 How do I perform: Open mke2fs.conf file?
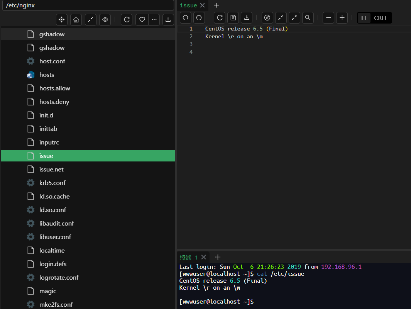(x=88, y=304)
